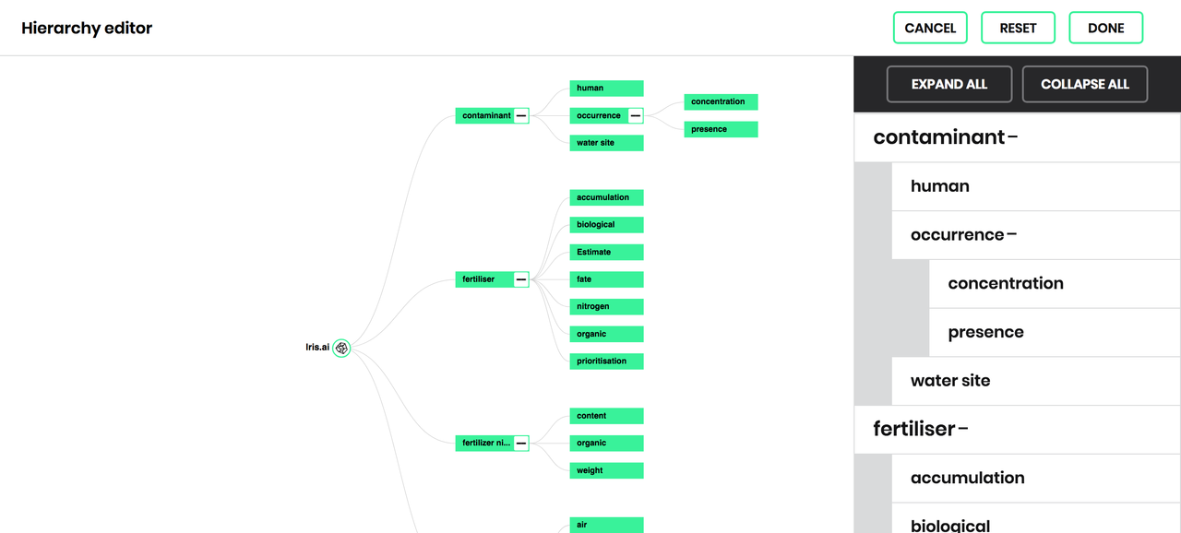Click the CANCEL button

930,28
